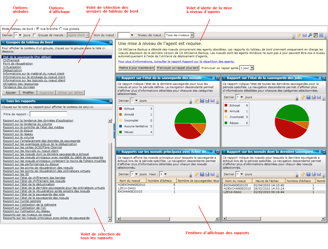This screenshot has width=328, height=249.
Task: Click the Mettre à jour maintenant button
Action: (x=136, y=68)
